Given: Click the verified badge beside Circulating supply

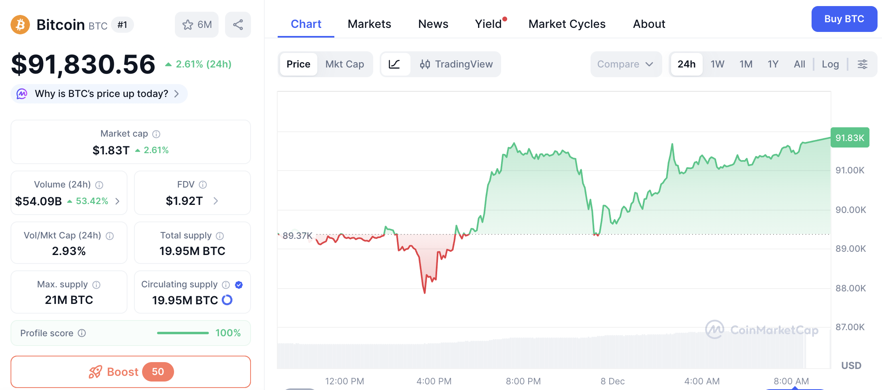Looking at the screenshot, I should pyautogui.click(x=239, y=285).
